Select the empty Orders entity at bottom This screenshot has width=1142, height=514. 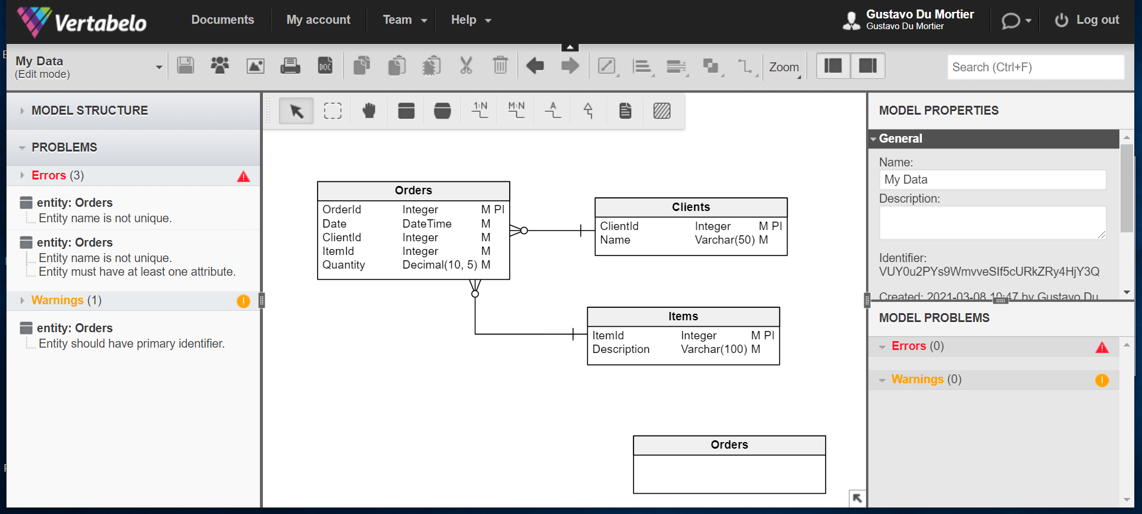tap(729, 465)
